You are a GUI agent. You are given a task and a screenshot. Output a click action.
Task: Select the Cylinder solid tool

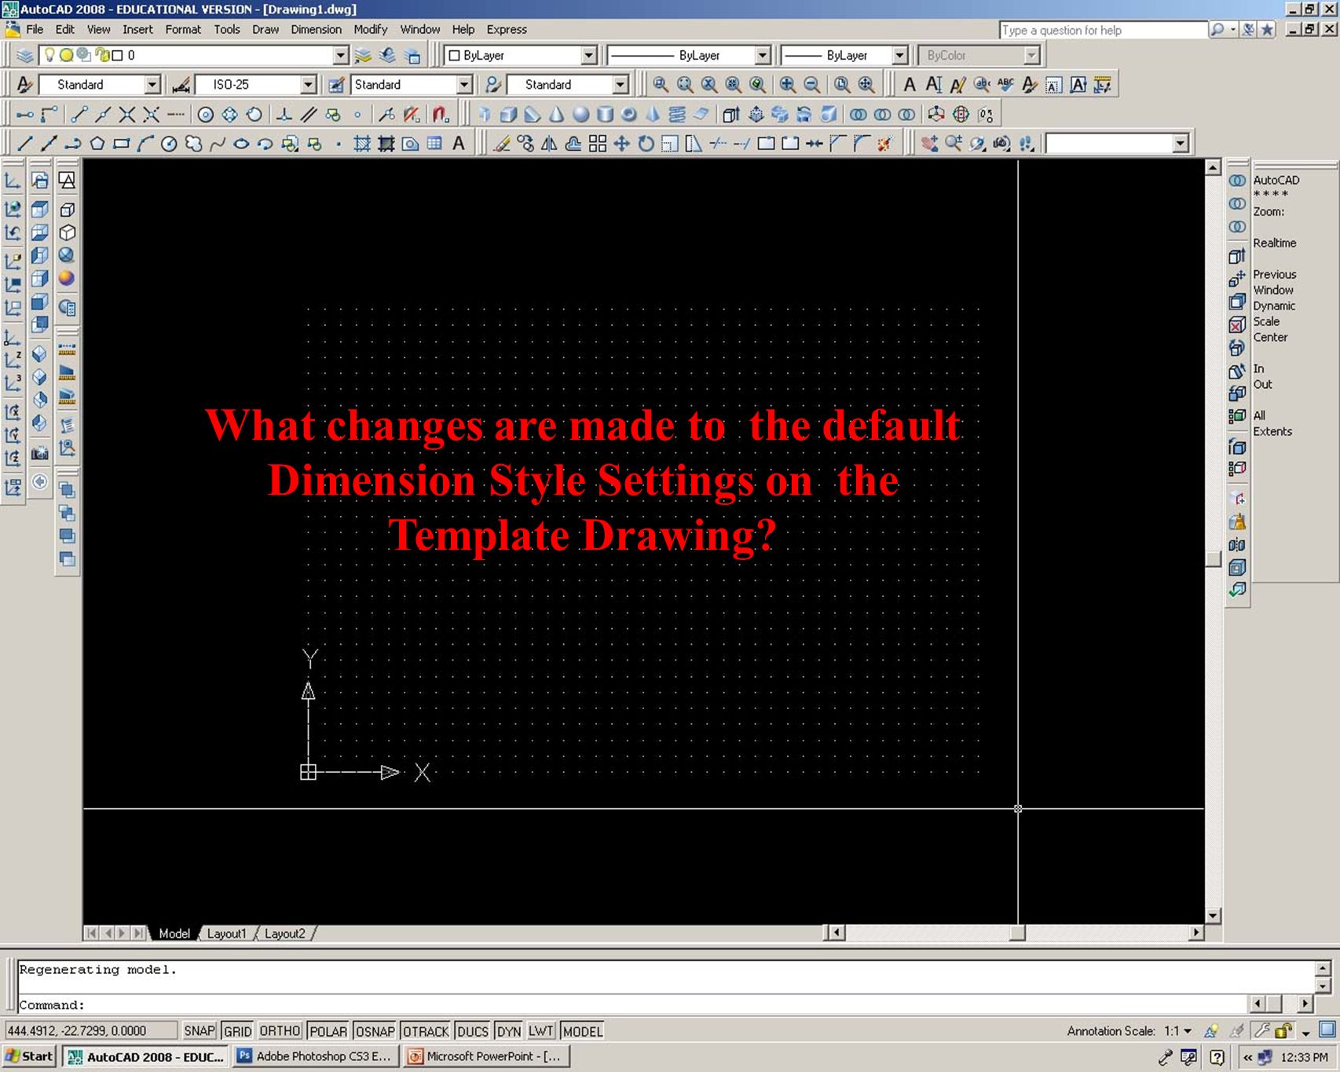[x=605, y=115]
